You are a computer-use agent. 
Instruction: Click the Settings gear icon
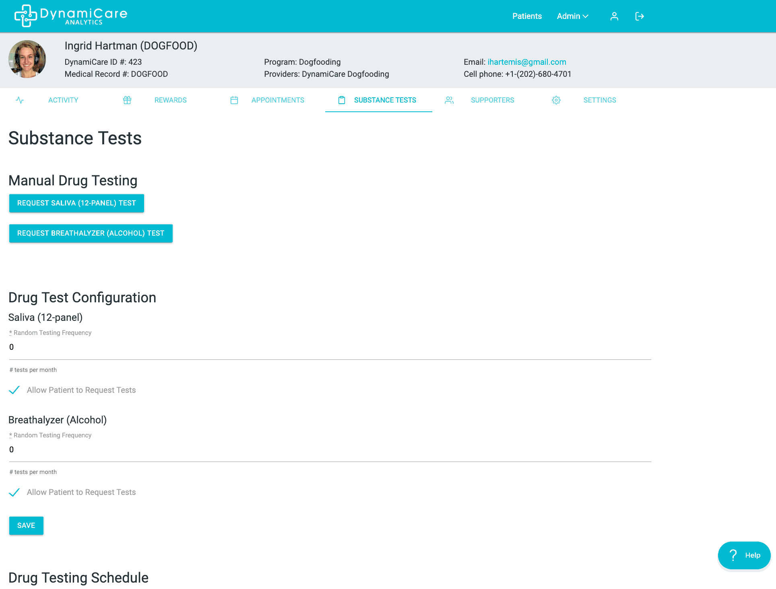556,100
